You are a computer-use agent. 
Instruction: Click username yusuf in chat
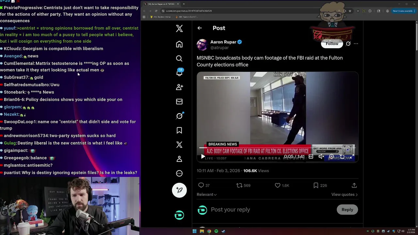[9, 28]
